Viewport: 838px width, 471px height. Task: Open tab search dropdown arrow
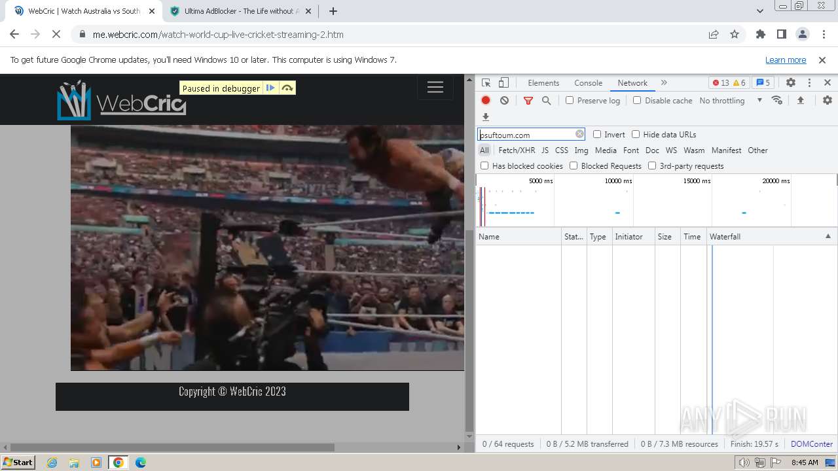click(759, 11)
